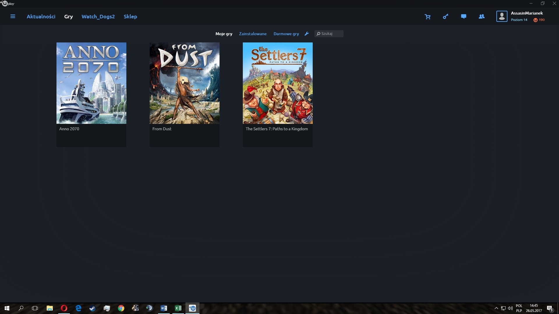Click the Szukaj search field
The width and height of the screenshot is (559, 314).
tap(329, 34)
